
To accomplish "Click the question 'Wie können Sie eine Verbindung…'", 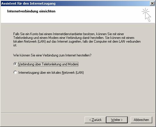I will (x=52, y=55).
